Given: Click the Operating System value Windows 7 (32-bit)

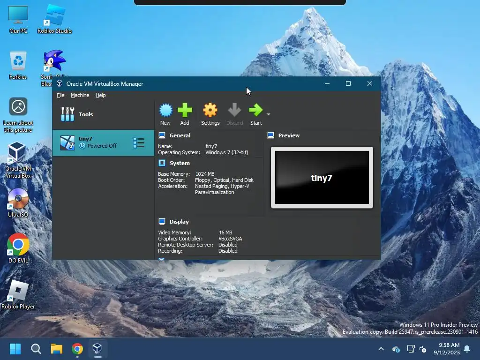Looking at the screenshot, I should pyautogui.click(x=226, y=152).
